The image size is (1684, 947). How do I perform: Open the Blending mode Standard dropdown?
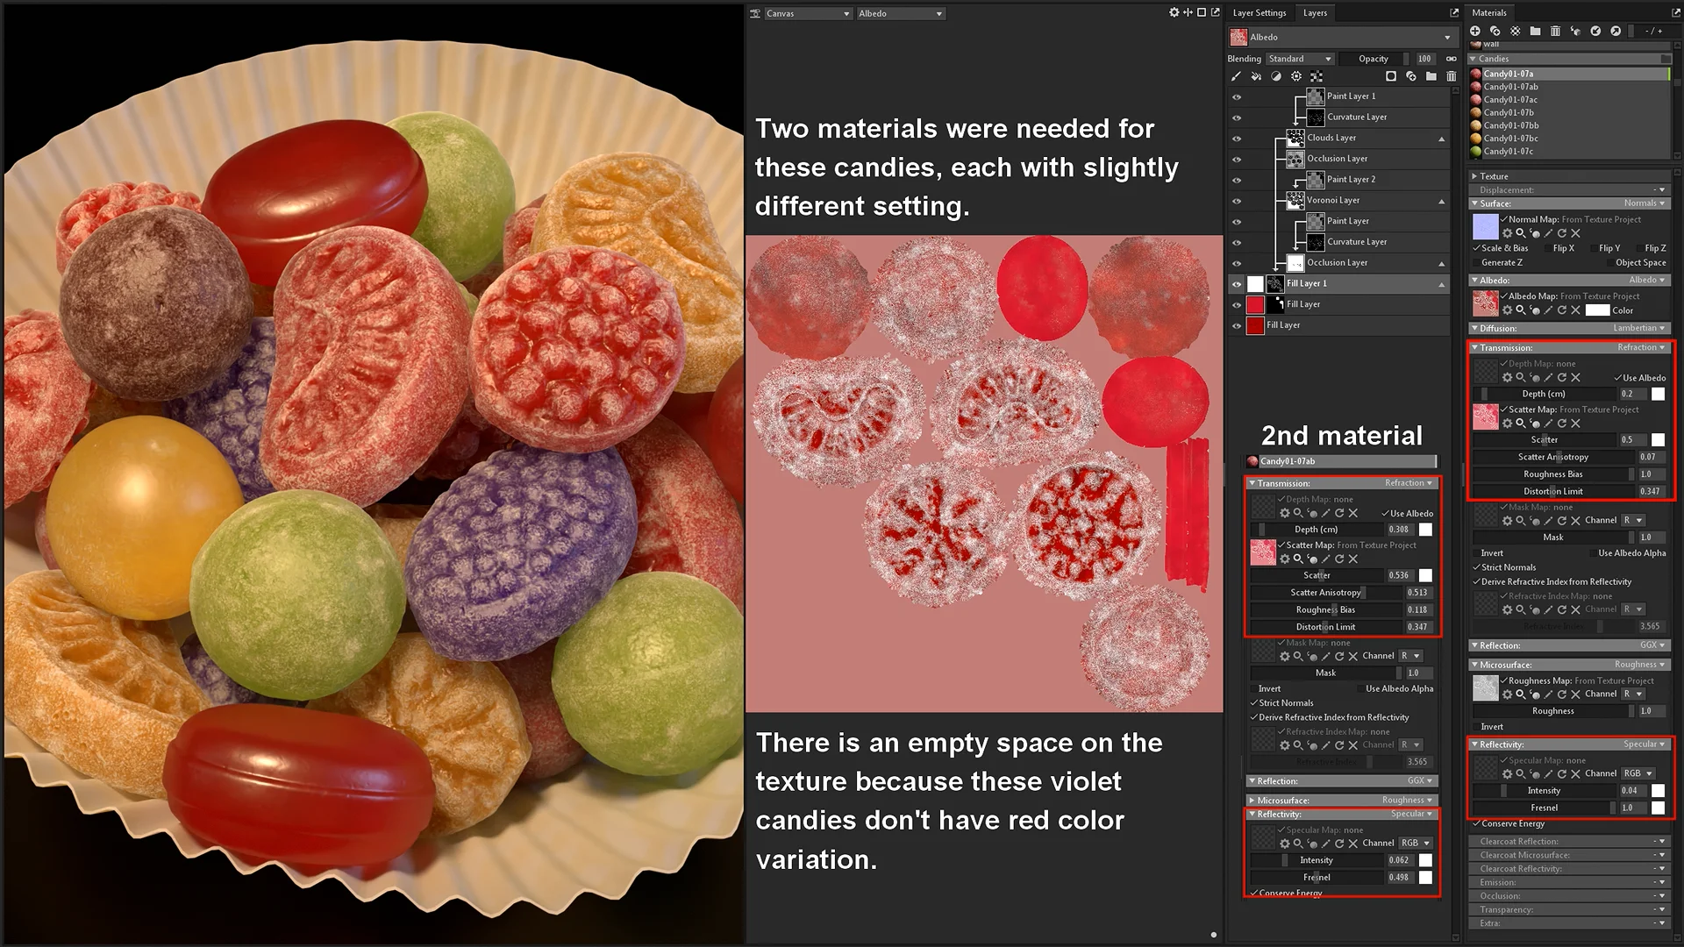pos(1300,59)
